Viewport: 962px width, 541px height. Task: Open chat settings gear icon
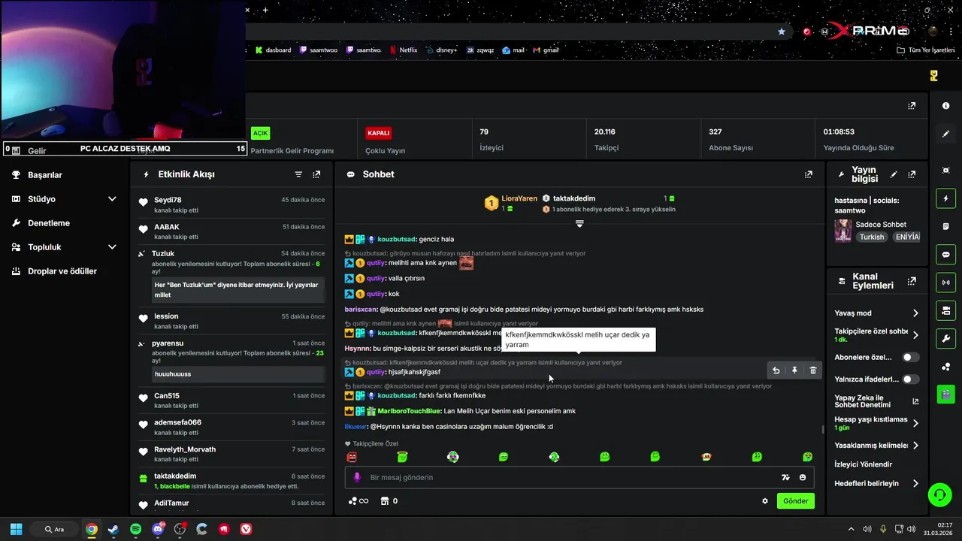765,501
